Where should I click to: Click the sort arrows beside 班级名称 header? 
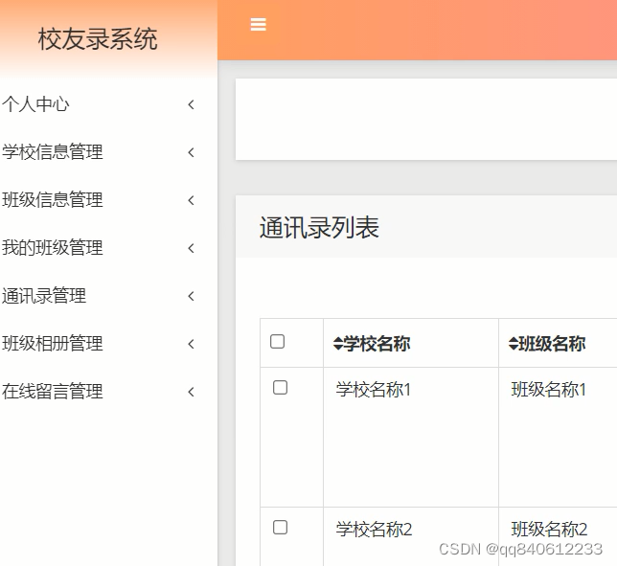(x=514, y=344)
